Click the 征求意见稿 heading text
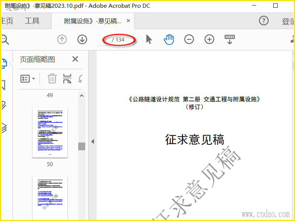295x221 pixels. click(195, 140)
